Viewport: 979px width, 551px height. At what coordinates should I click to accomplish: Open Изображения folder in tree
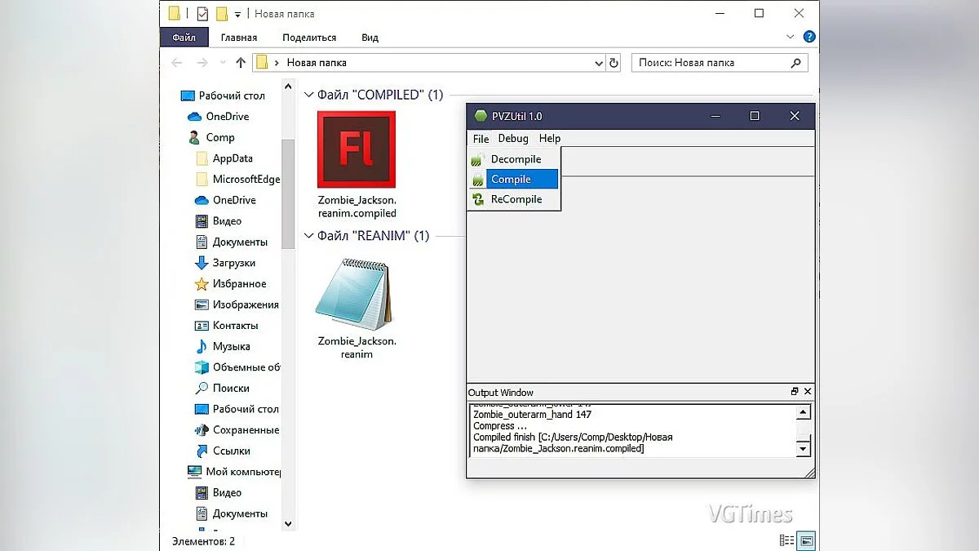tap(246, 304)
